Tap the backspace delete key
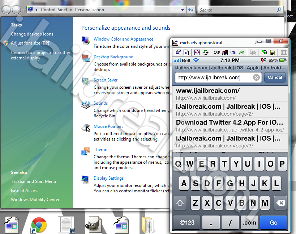The height and width of the screenshot is (234, 296). click(280, 203)
